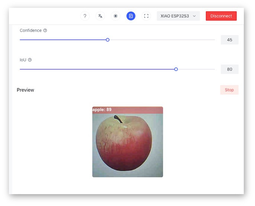Click the apple preview image

point(127,142)
